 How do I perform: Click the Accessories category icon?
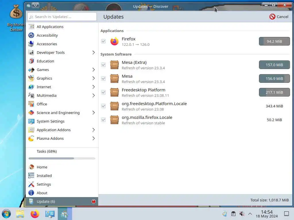31,44
